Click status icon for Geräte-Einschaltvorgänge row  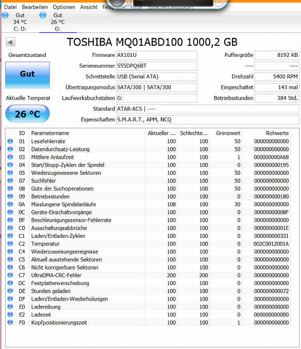[x=10, y=212]
